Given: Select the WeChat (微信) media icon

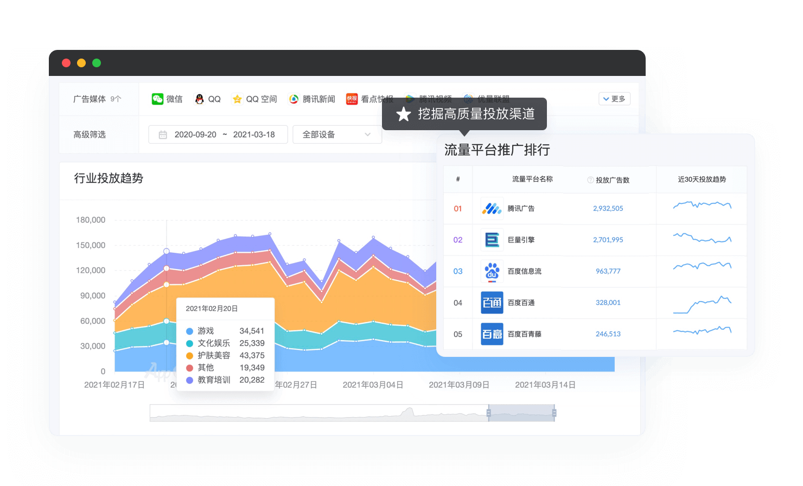Looking at the screenshot, I should pyautogui.click(x=157, y=99).
